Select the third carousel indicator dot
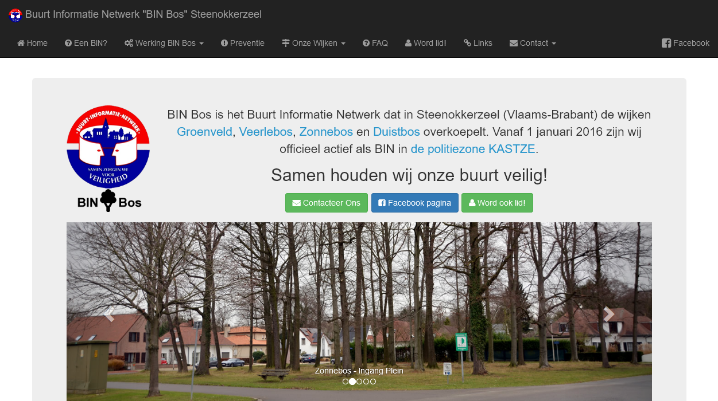Image resolution: width=718 pixels, height=401 pixels. tap(359, 382)
